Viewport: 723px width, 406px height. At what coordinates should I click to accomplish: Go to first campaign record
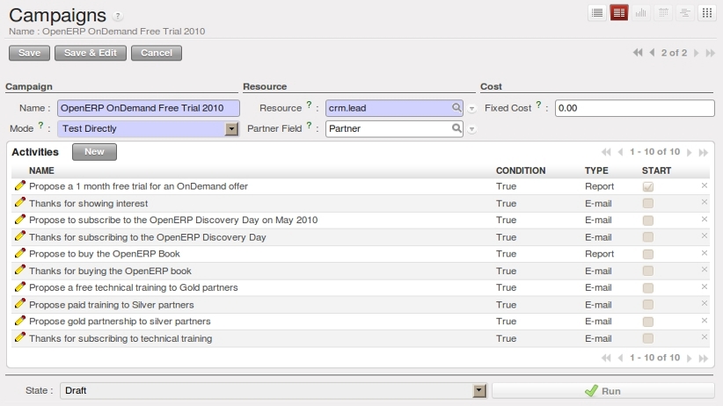coord(638,53)
